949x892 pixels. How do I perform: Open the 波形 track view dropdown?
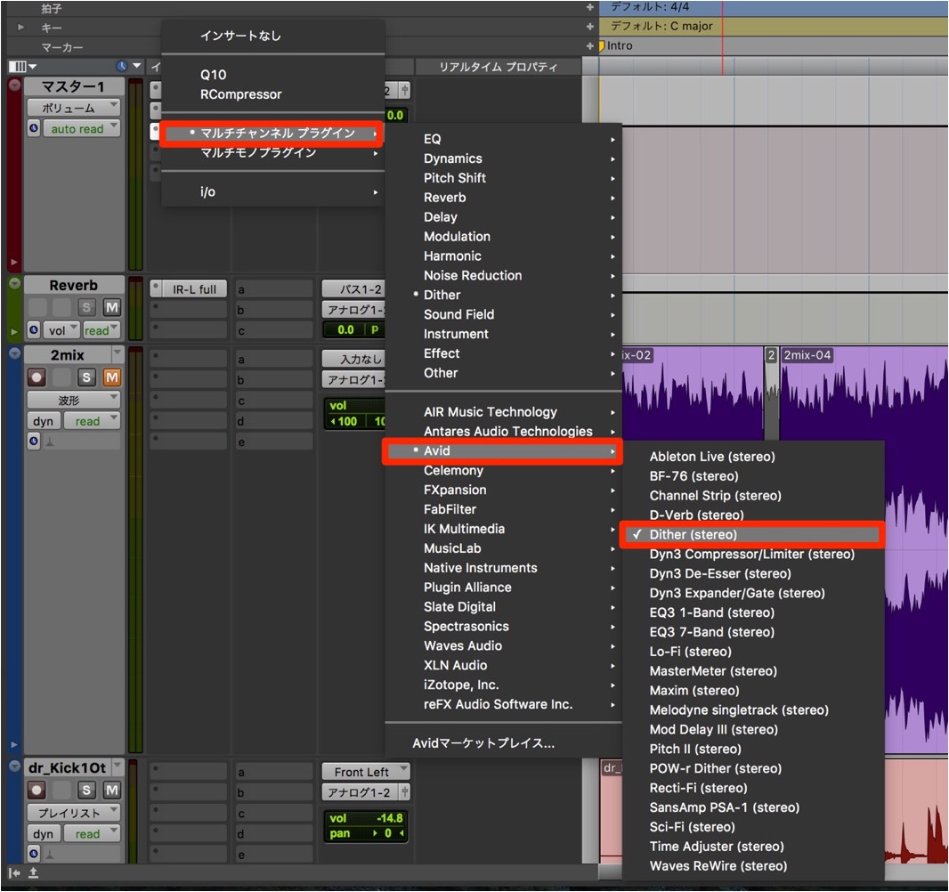coord(73,400)
